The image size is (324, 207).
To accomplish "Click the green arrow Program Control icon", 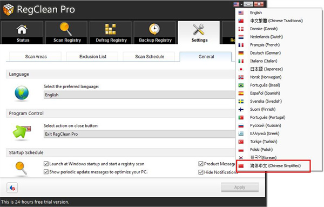I will coord(22,132).
